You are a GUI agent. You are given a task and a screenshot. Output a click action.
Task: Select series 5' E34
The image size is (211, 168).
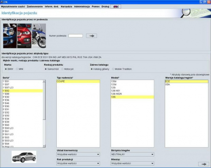point(22,119)
